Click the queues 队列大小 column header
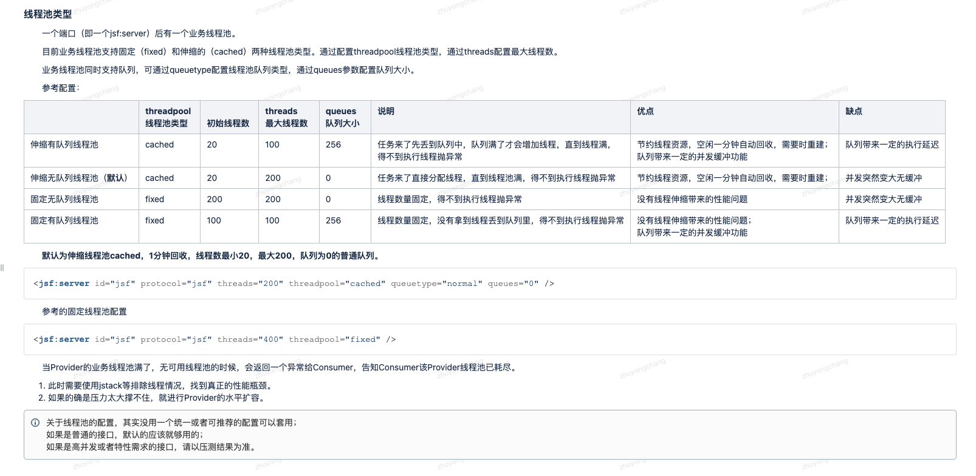The height and width of the screenshot is (476, 976). 342,117
